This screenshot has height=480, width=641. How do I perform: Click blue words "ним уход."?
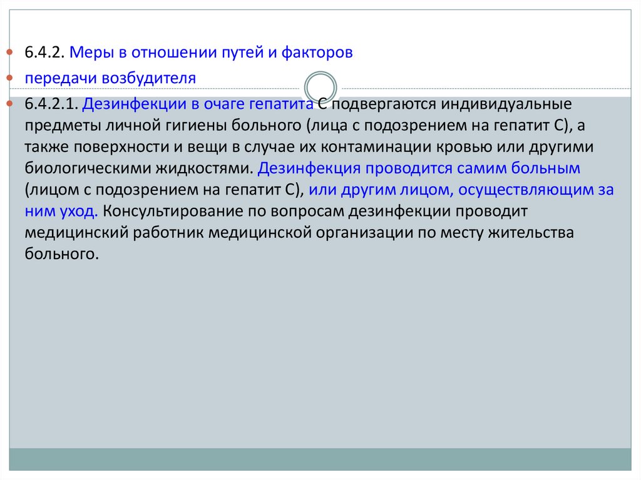61,212
